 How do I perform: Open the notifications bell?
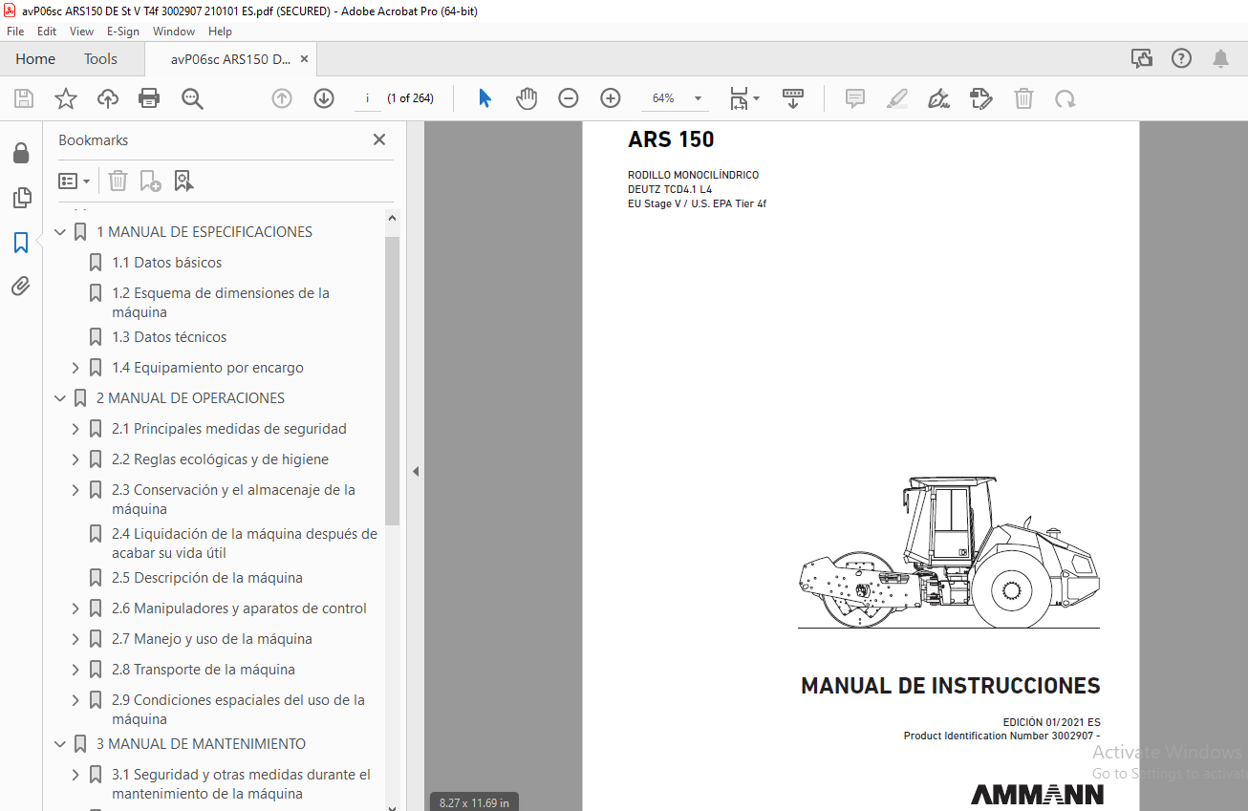(1220, 58)
